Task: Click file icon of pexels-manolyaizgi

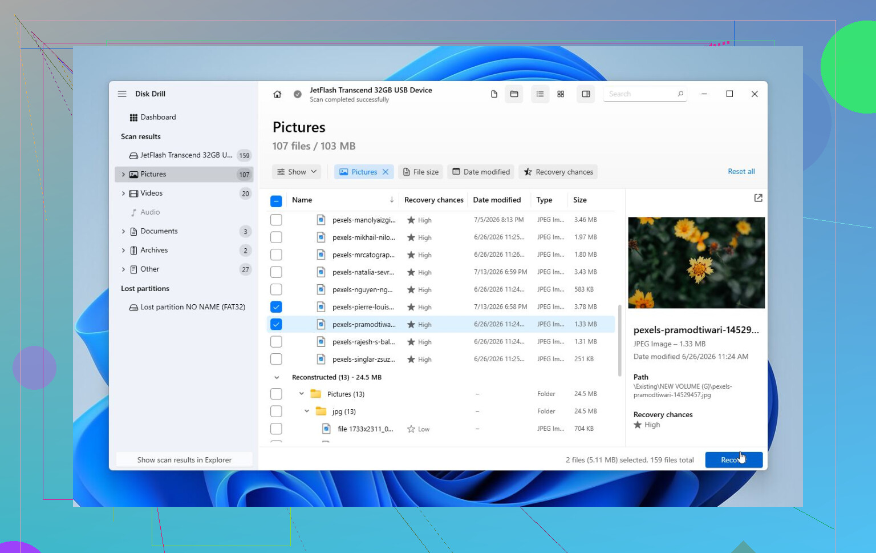Action: coord(321,220)
